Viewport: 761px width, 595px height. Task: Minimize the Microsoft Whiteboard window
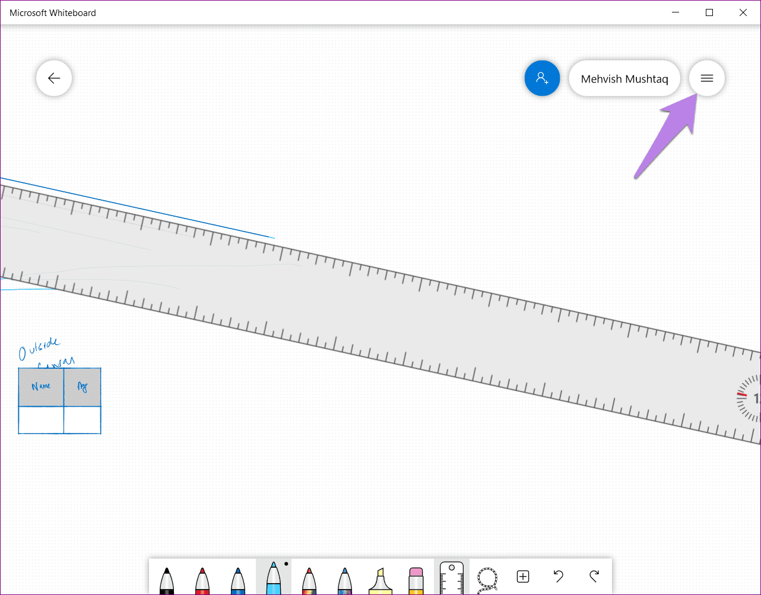click(x=676, y=12)
